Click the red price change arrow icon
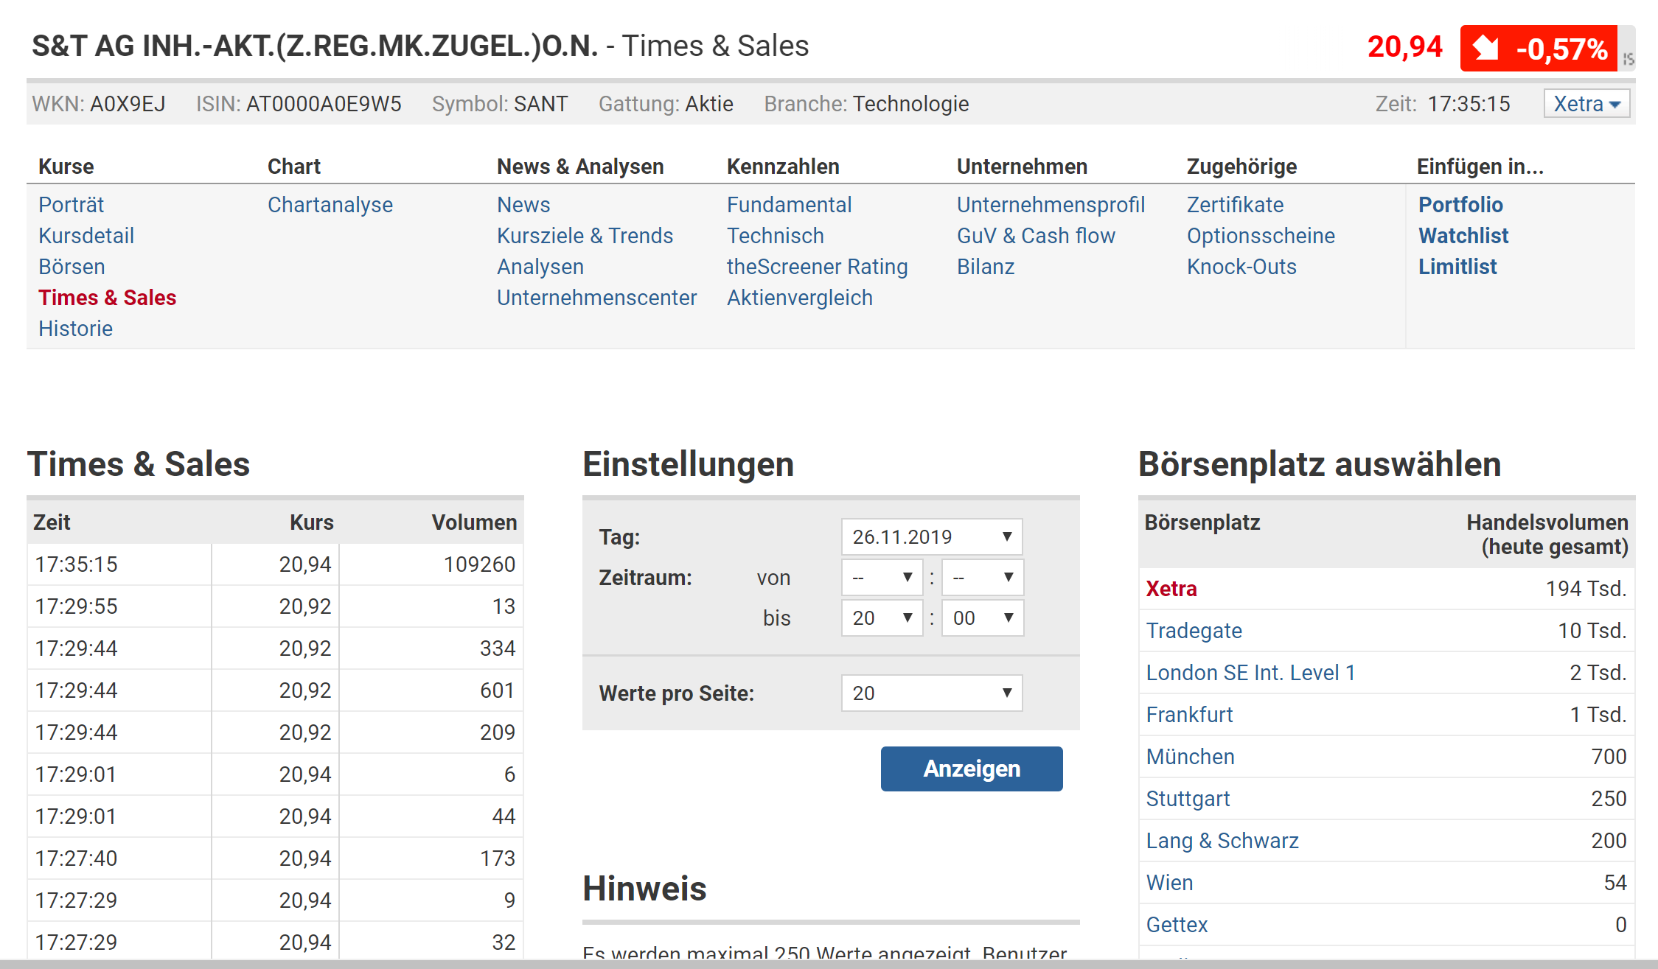This screenshot has width=1658, height=969. coord(1486,49)
